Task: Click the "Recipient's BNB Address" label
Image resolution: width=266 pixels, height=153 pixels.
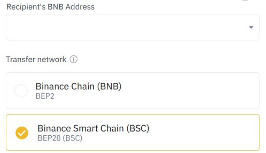Action: [x=50, y=7]
